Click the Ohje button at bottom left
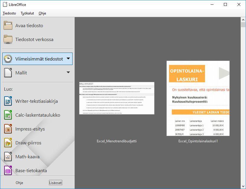Image resolution: width=246 pixels, height=189 pixels. point(19,183)
